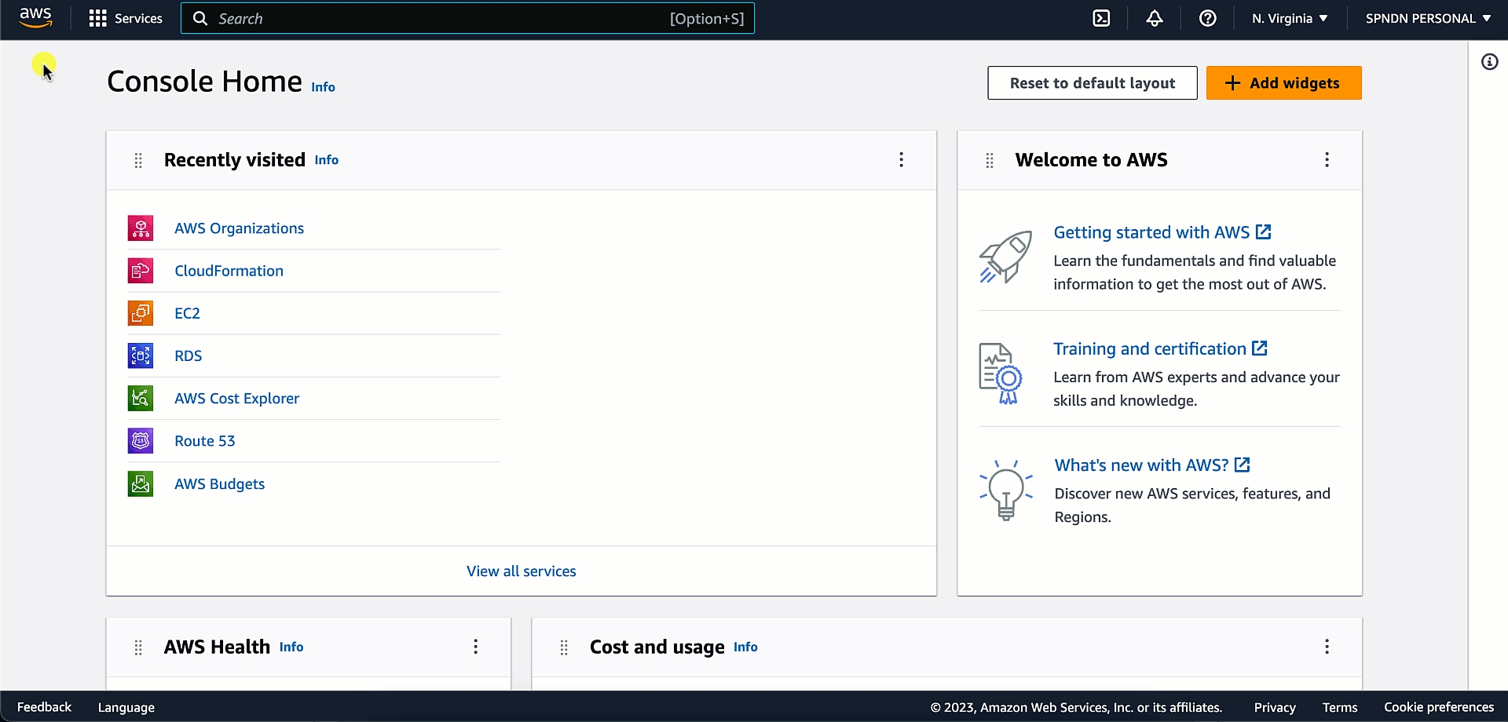
Task: Click the AWS Organizations service icon
Action: coord(141,228)
